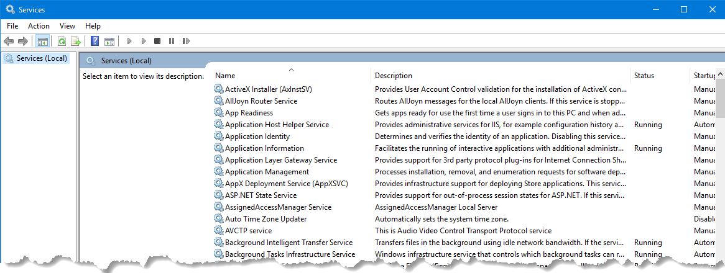Image resolution: width=725 pixels, height=273 pixels.
Task: Select Application Management service name
Action: [x=267, y=171]
